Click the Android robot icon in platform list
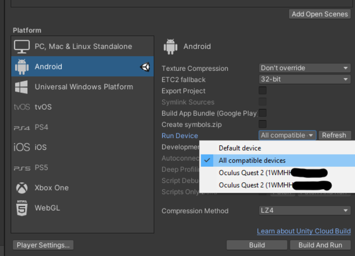This screenshot has width=355, height=256. point(22,67)
